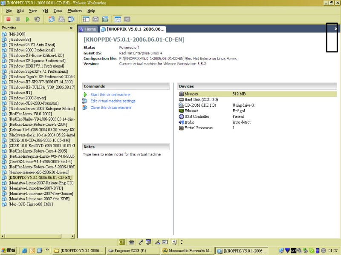Image resolution: width=341 pixels, height=255 pixels.
Task: Select [Windows 98 V2 Auto Ghost] in Favorites
Action: coord(32,45)
